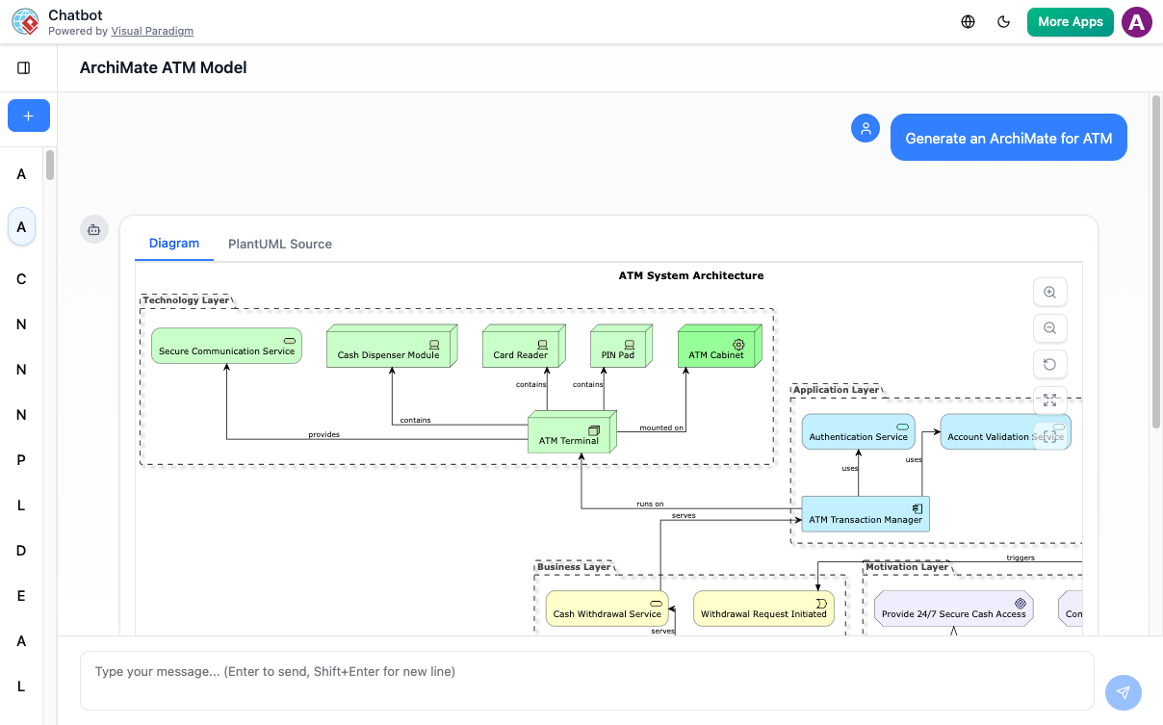
Task: Zoom out of the diagram
Action: tap(1049, 327)
